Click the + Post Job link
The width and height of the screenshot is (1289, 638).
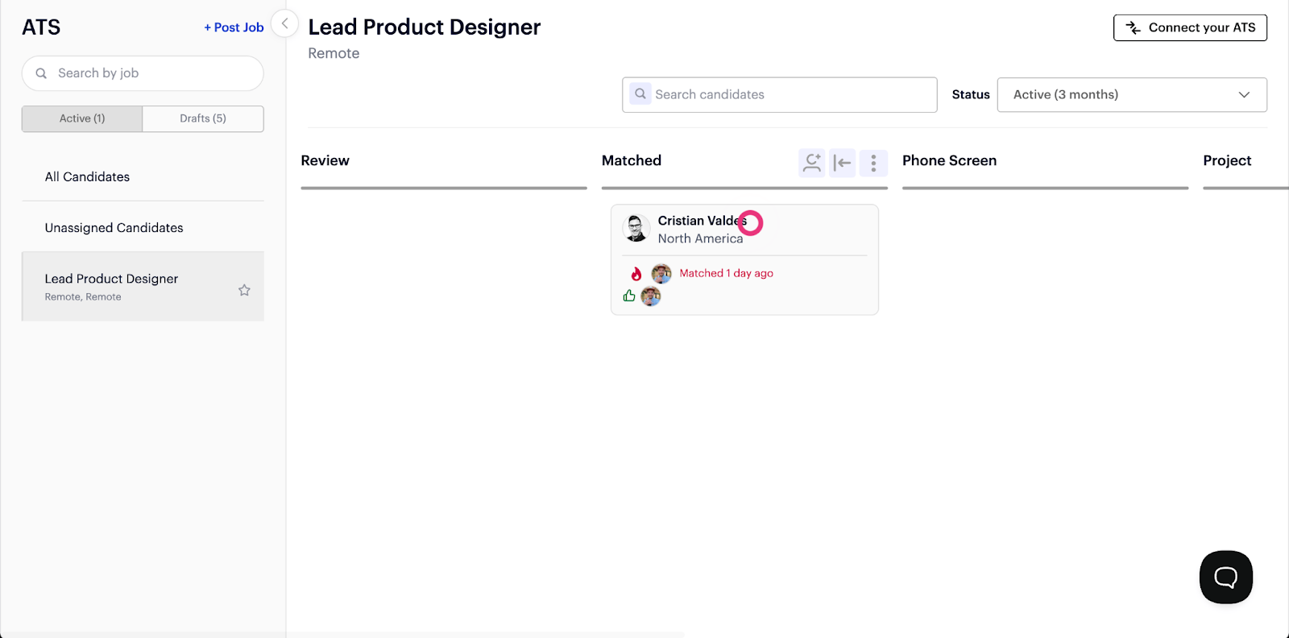pos(234,27)
